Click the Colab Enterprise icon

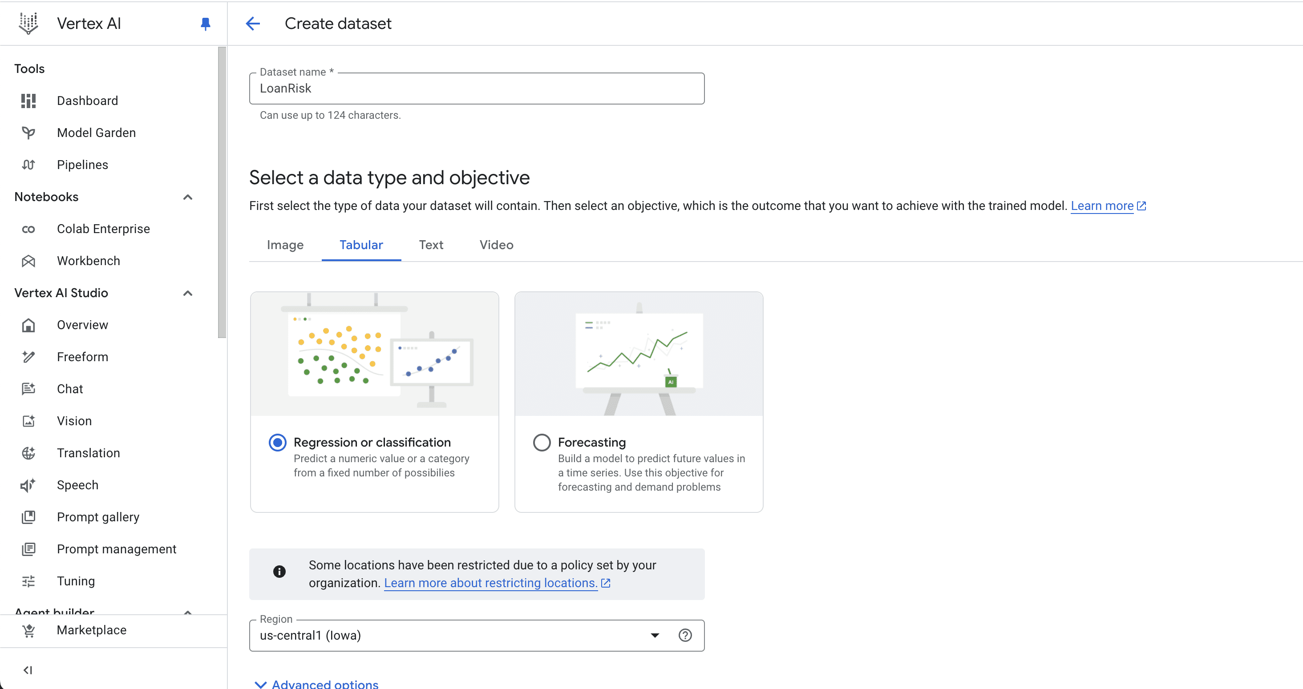(28, 229)
